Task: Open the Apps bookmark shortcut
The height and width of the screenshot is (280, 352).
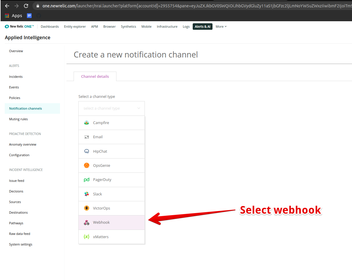Action: point(14,16)
